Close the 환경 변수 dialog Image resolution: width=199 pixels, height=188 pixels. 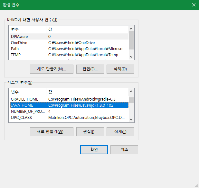coord(194,5)
